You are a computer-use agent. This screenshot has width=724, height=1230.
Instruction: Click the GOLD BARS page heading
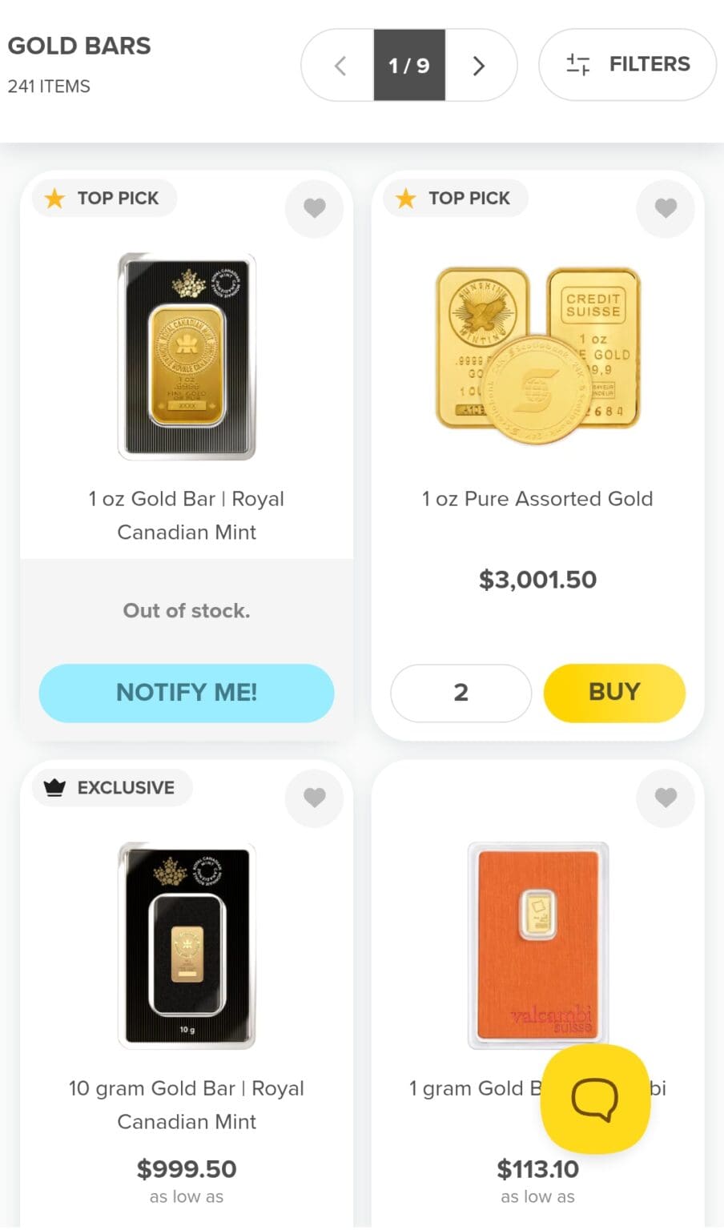78,46
